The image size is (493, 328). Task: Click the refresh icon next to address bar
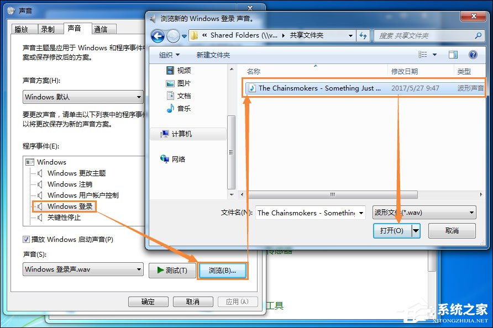(363, 35)
